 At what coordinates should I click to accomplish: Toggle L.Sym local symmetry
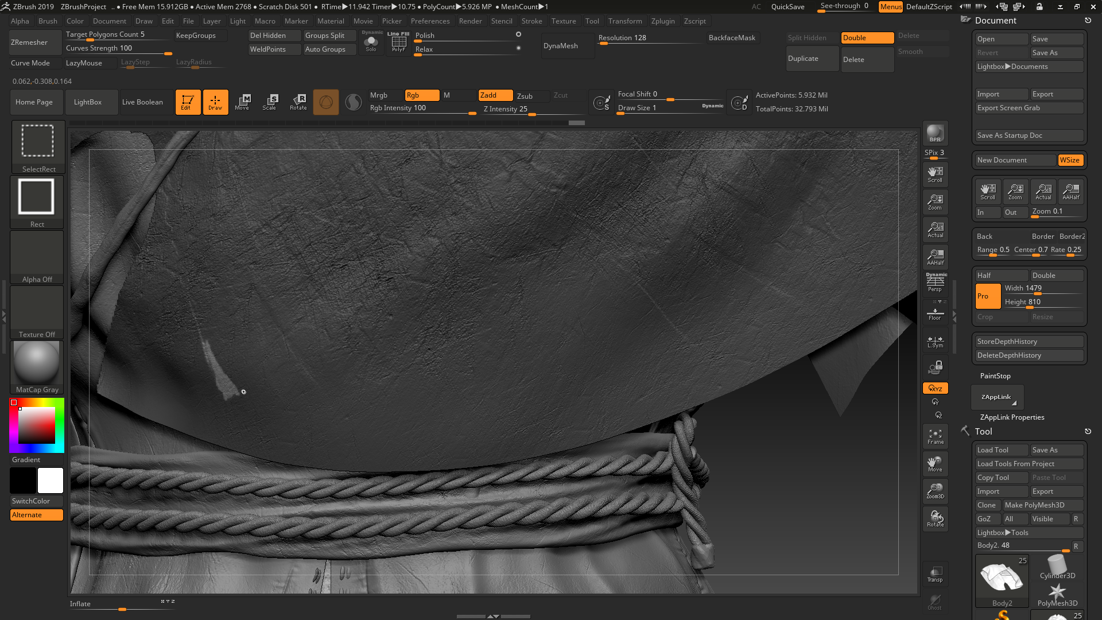(935, 342)
